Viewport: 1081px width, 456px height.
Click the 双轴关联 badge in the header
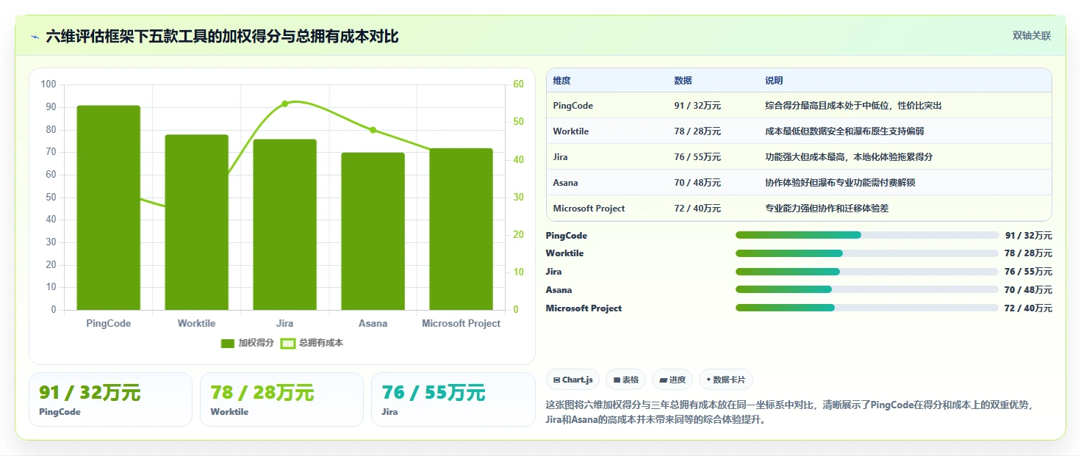tap(1032, 36)
